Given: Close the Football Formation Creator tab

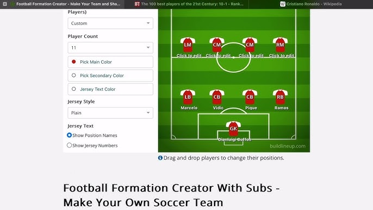Looking at the screenshot, I should (x=5, y=4).
